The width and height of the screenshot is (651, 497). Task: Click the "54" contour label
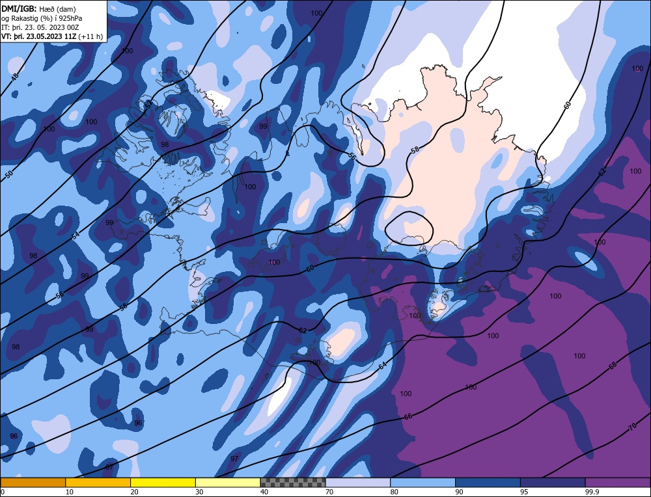tap(75, 235)
